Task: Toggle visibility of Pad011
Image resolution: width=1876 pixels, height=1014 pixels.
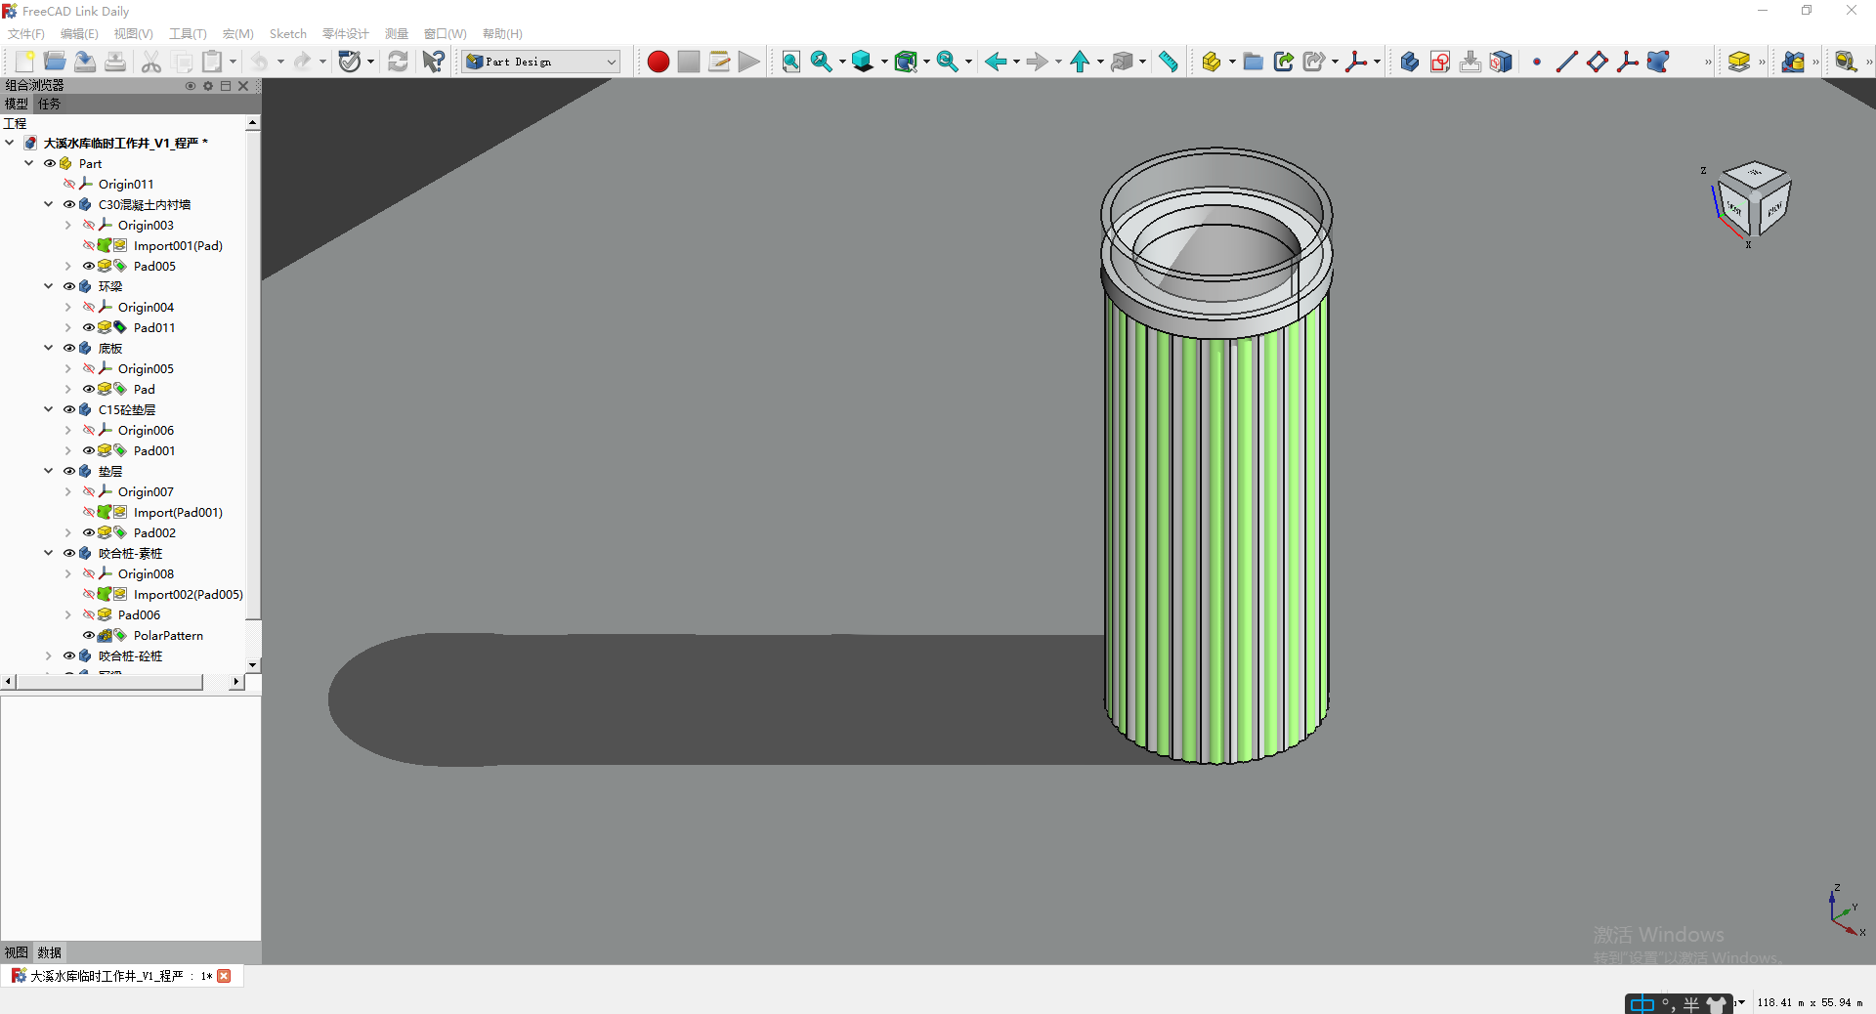Action: (x=88, y=327)
